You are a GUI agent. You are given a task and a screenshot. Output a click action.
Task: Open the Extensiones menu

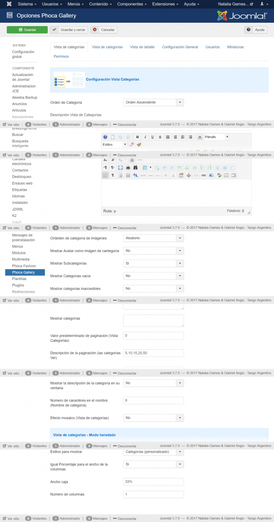[x=165, y=4]
